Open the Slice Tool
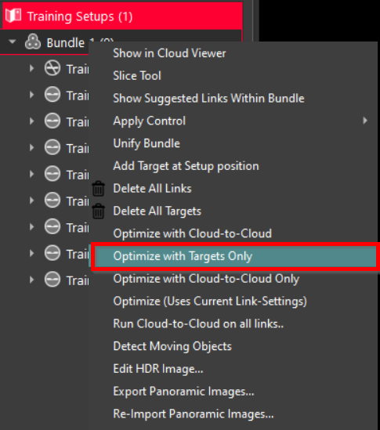 click(137, 76)
